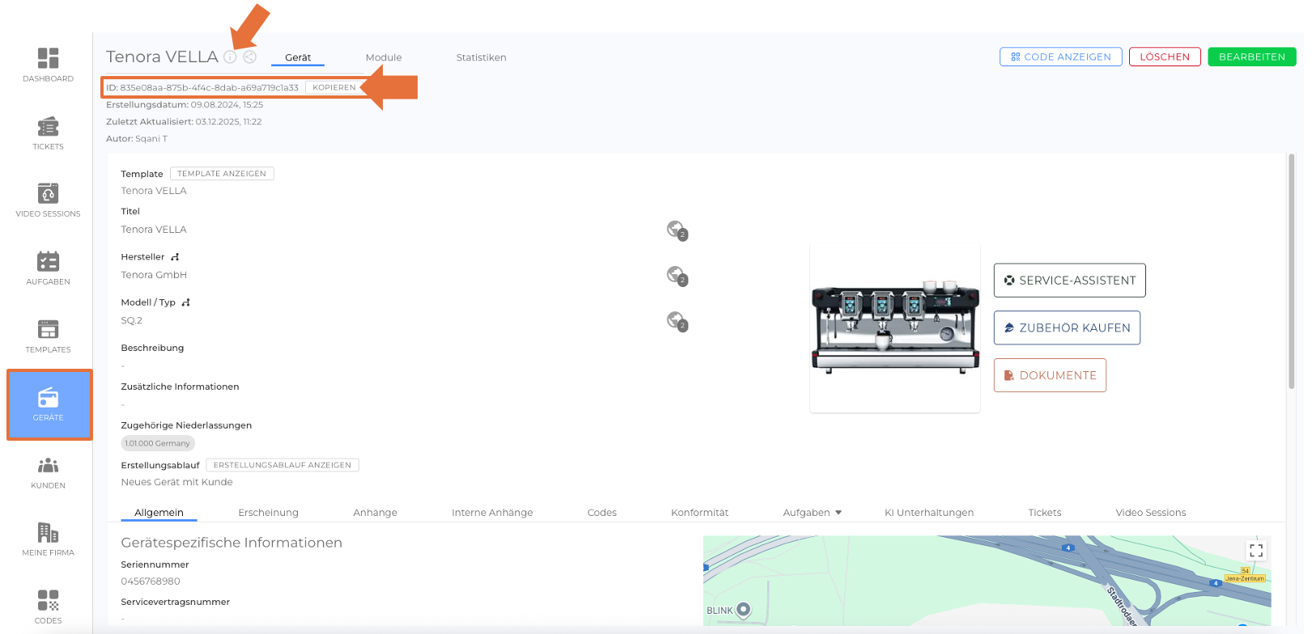Viewport: 1312px width, 634px height.
Task: Click the coffee machine image thumbnail
Action: [895, 329]
